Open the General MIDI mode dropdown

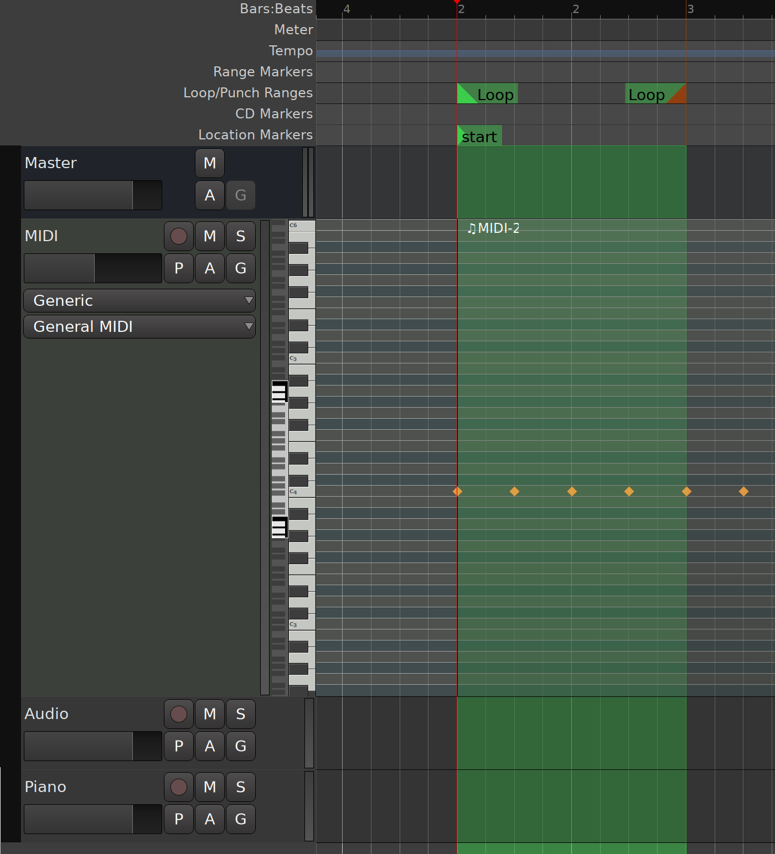click(x=139, y=327)
